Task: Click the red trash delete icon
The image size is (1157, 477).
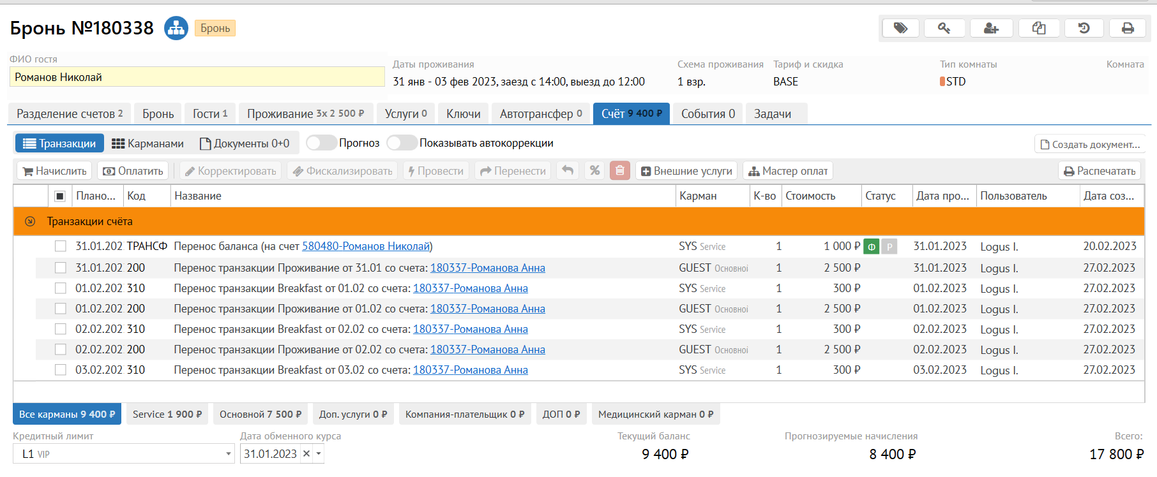Action: (619, 171)
